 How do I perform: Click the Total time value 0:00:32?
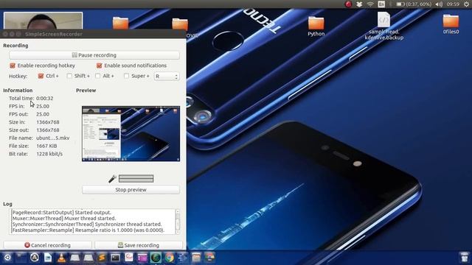(44, 98)
